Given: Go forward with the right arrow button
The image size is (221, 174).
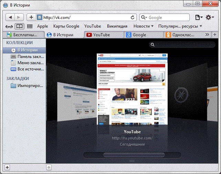Looking at the screenshot, I should 19,17.
